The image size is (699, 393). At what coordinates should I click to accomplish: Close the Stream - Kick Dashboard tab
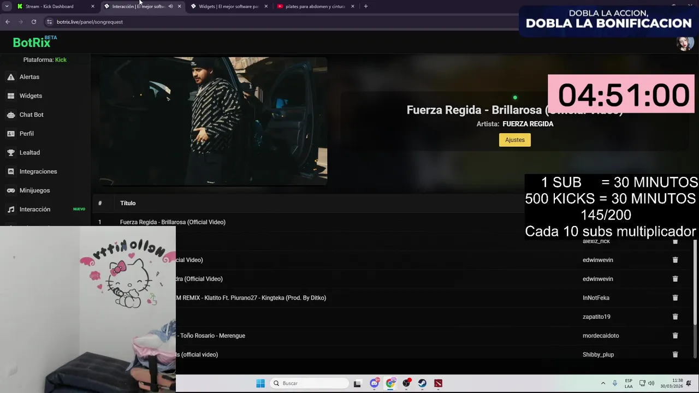coord(93,7)
